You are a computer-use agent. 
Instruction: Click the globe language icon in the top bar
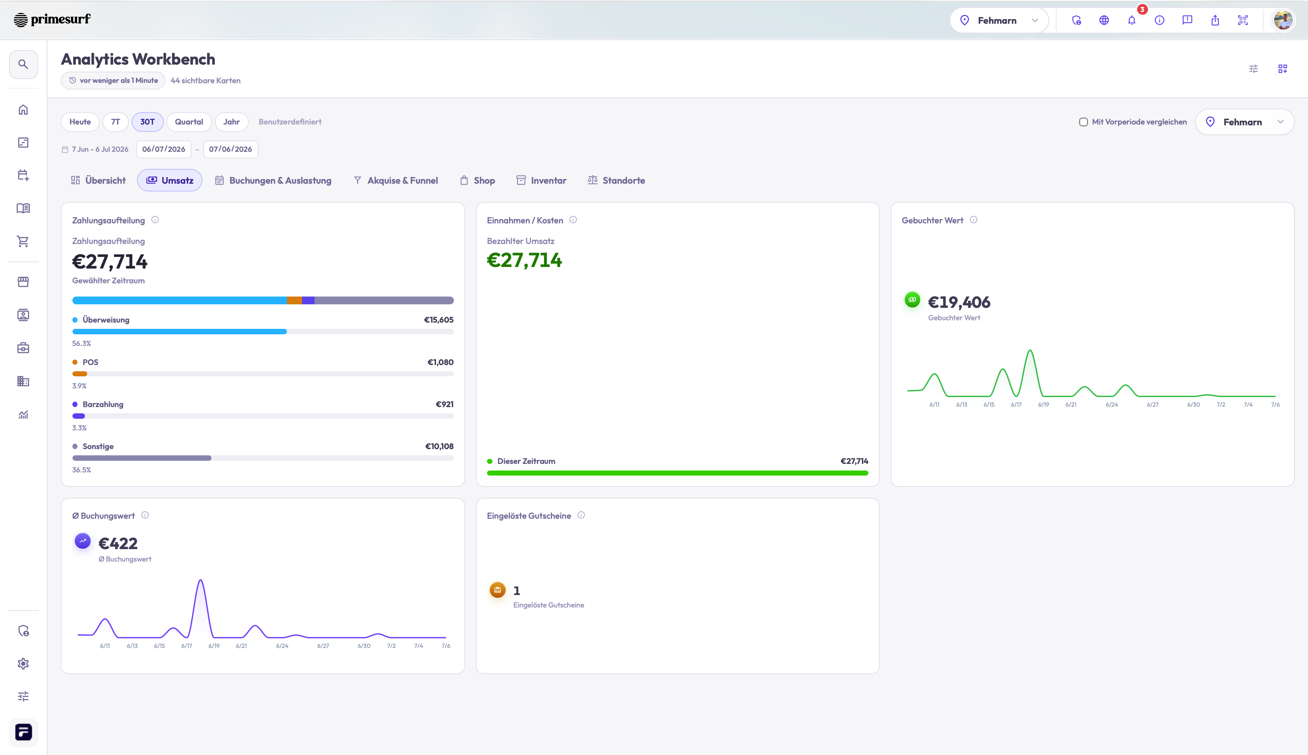[1104, 20]
